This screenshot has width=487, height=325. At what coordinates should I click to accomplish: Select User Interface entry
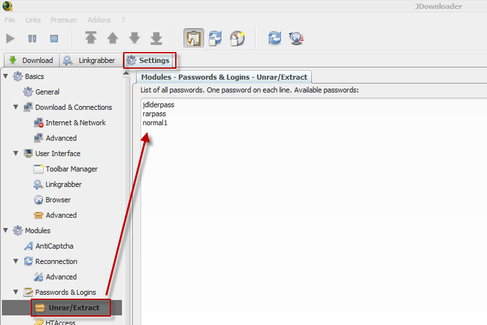coord(58,154)
